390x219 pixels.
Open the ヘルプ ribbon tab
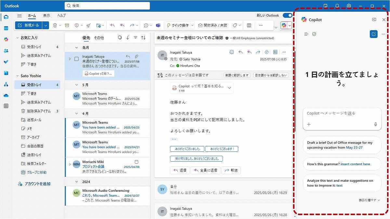(61, 16)
